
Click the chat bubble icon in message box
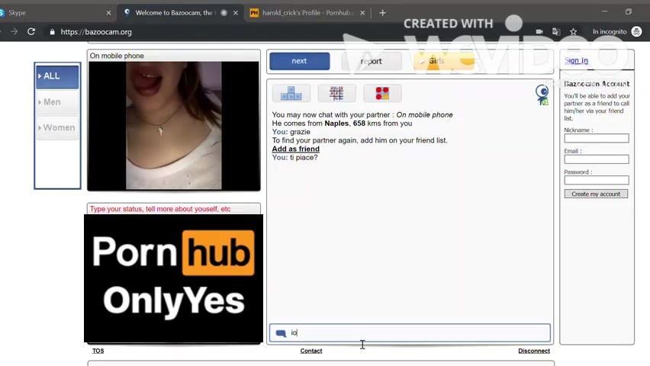pyautogui.click(x=281, y=333)
